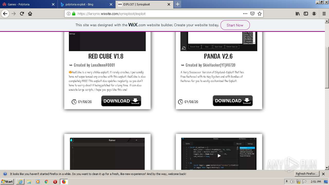Click Firefox taskbar button
Screen dimensions: 329x185
[64, 182]
